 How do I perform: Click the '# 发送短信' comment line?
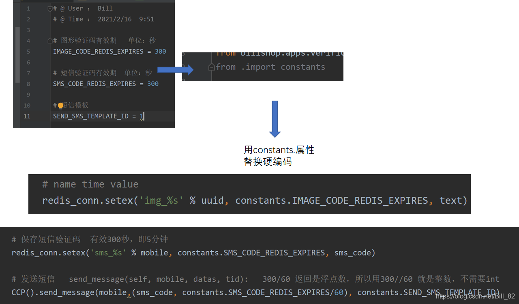(255, 279)
